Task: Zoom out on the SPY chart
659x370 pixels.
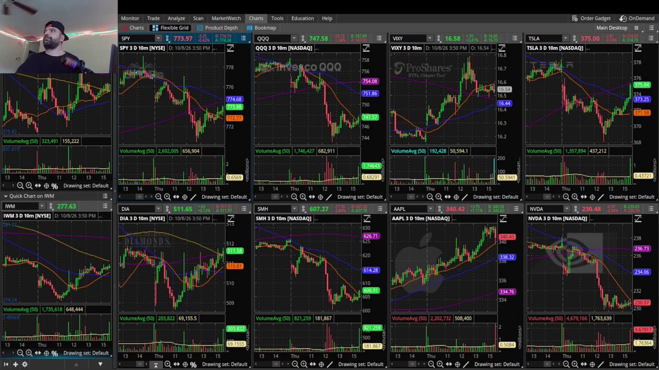Action: 159,197
